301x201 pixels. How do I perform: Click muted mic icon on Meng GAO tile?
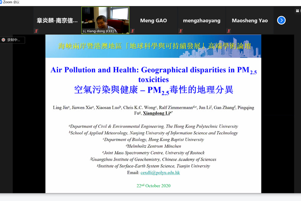(133, 31)
